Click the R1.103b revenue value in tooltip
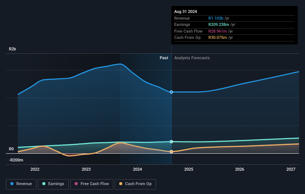 pos(216,18)
